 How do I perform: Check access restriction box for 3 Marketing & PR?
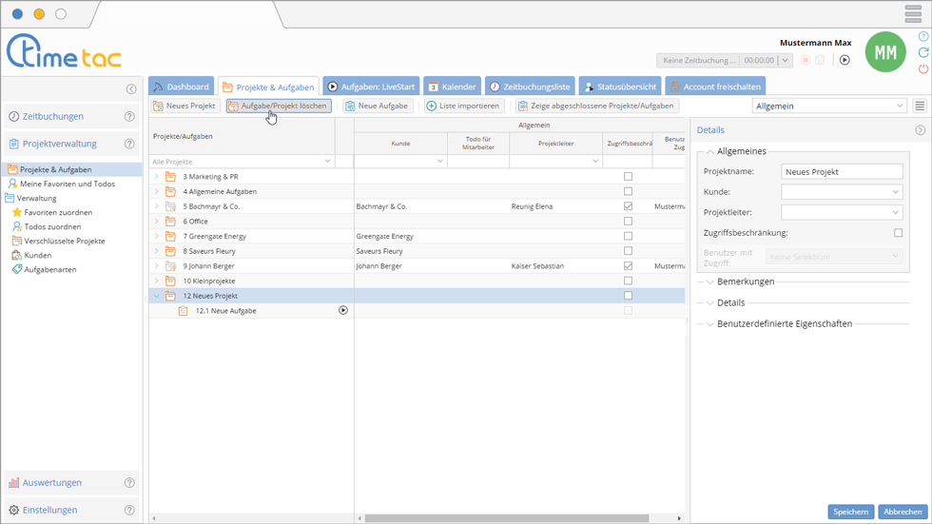click(628, 177)
